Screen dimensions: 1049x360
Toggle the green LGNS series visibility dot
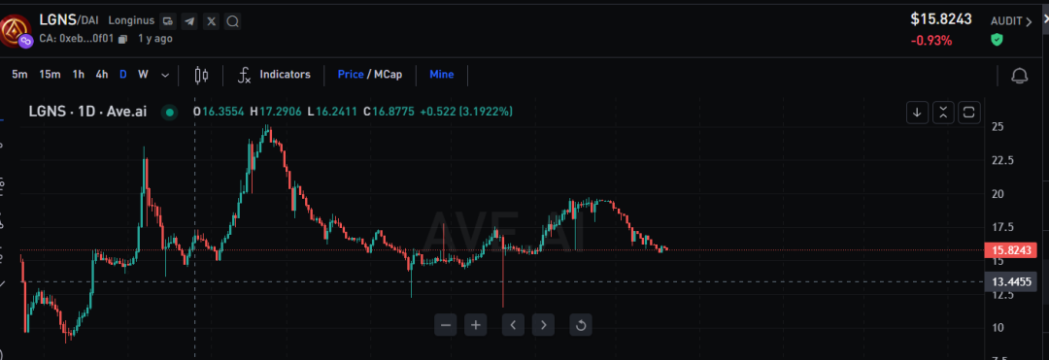(169, 113)
